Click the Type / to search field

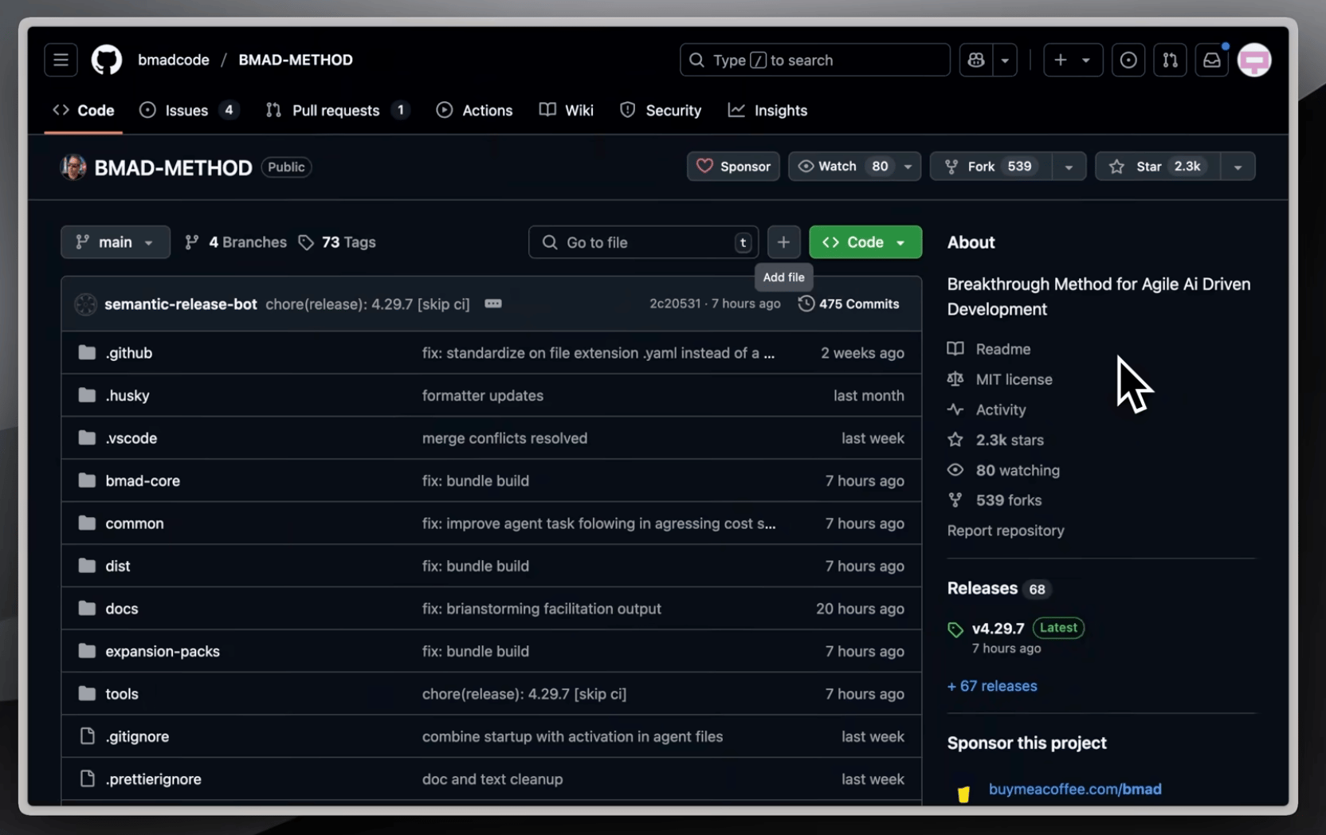coord(815,60)
